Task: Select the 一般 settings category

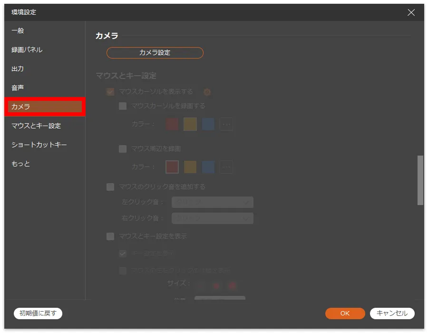Action: pos(18,31)
